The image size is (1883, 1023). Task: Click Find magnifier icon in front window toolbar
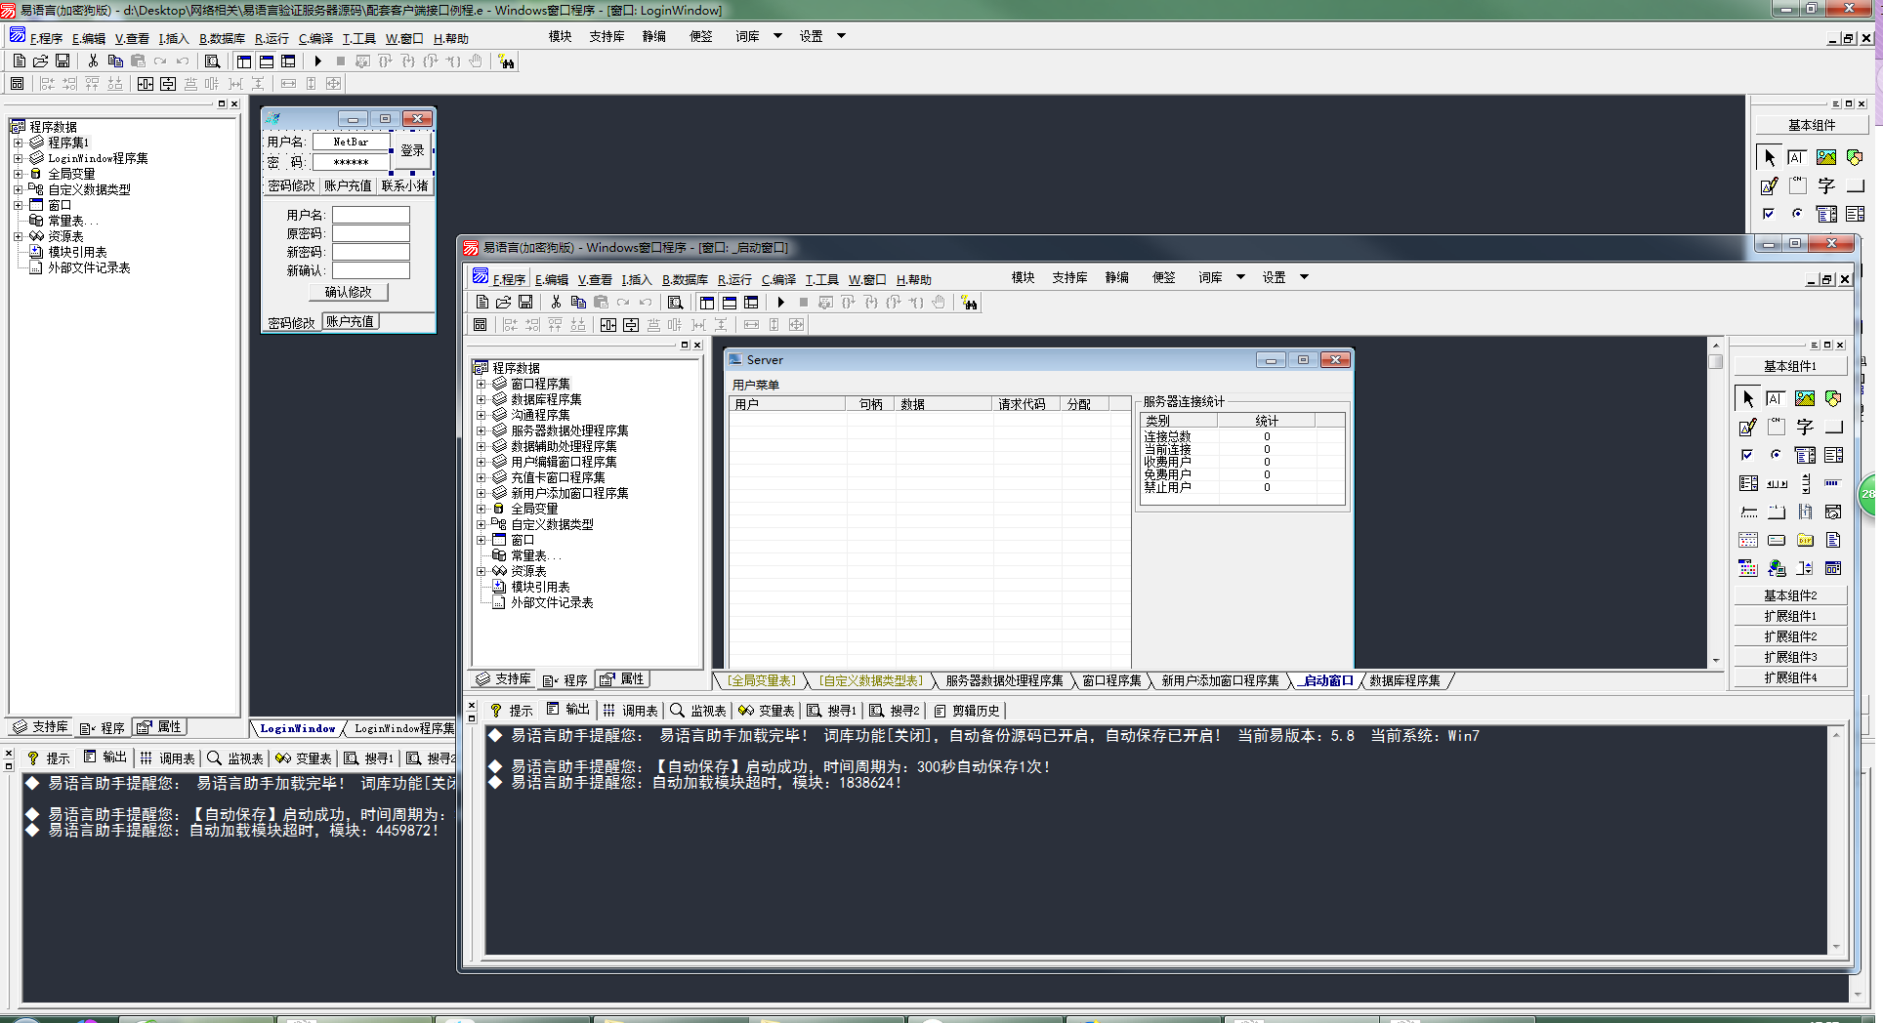click(x=675, y=303)
